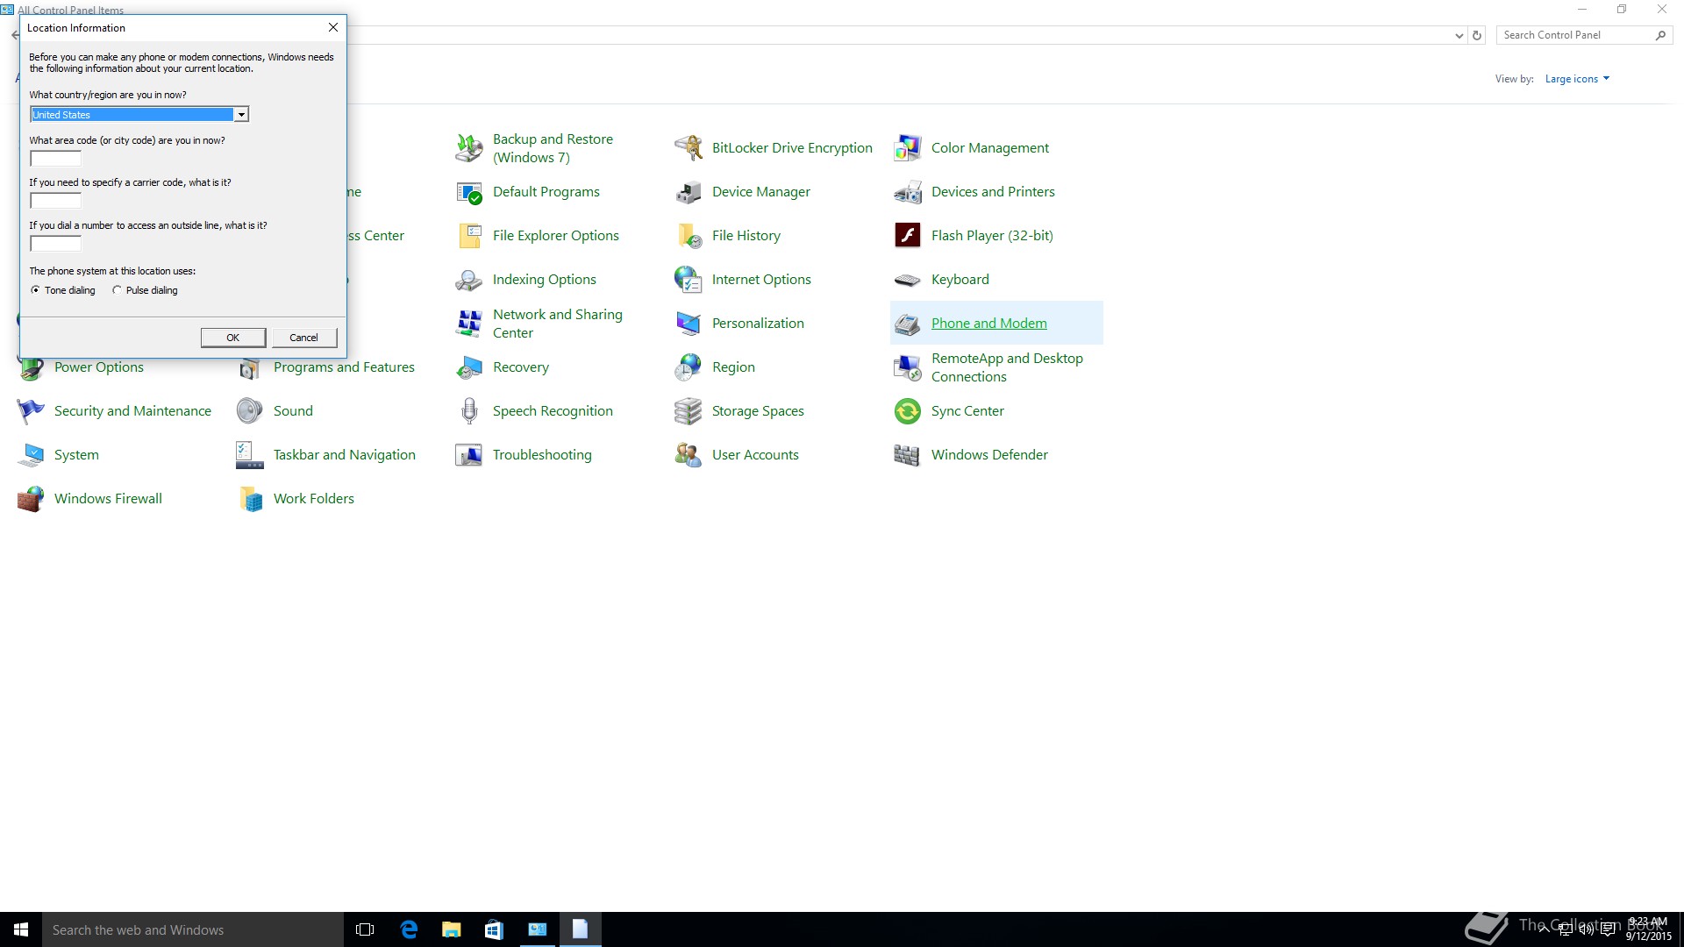Open the Programs and Features link

[344, 367]
